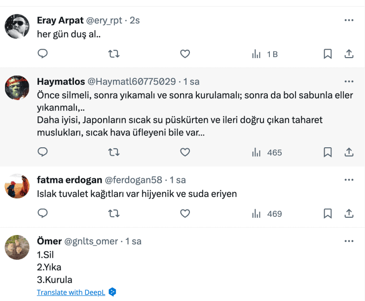Share Eray Arpat's tweet
Screen dimensions: 365x301
click(349, 54)
